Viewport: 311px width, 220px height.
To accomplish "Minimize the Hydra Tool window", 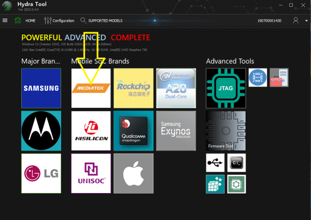I will tap(280, 5).
